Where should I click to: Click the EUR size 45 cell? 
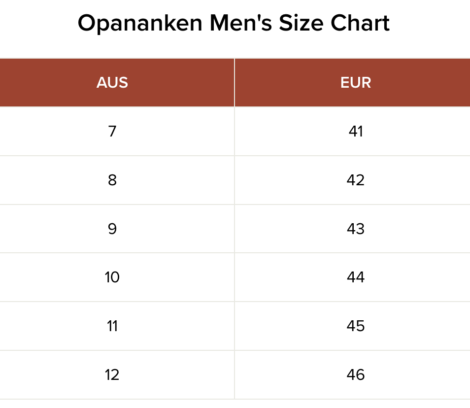(355, 326)
